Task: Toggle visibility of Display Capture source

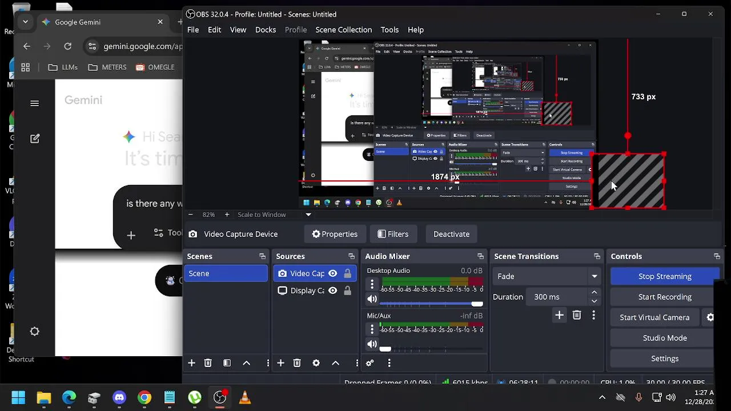Action: tap(332, 291)
